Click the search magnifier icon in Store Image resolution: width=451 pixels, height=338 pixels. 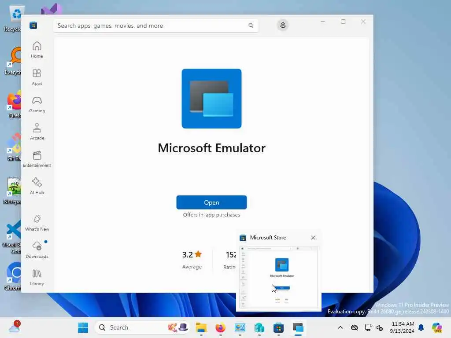pos(251,26)
